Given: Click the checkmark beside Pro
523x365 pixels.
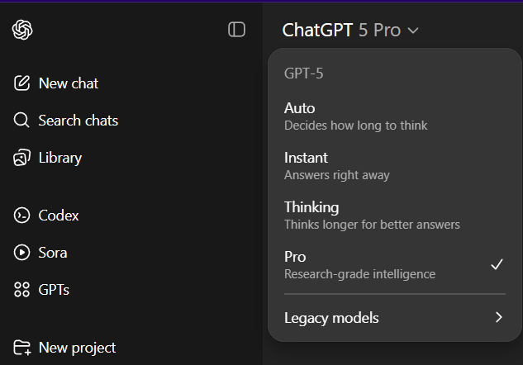Looking at the screenshot, I should click(497, 264).
